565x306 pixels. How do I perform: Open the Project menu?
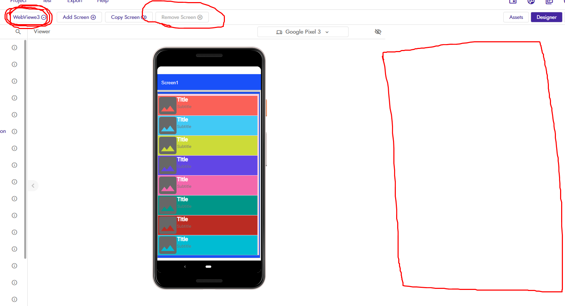click(x=18, y=1)
